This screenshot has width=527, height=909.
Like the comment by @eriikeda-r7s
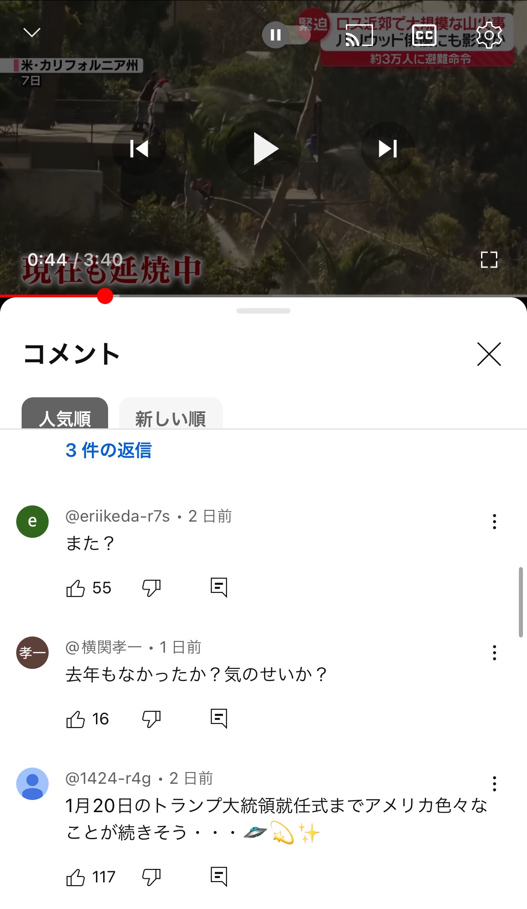[x=75, y=588]
